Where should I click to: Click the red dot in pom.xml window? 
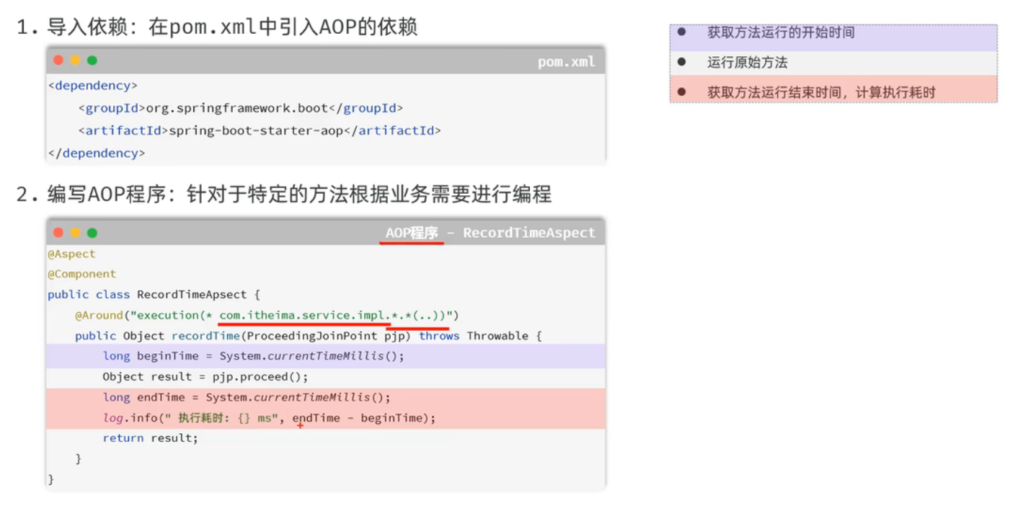[x=58, y=61]
